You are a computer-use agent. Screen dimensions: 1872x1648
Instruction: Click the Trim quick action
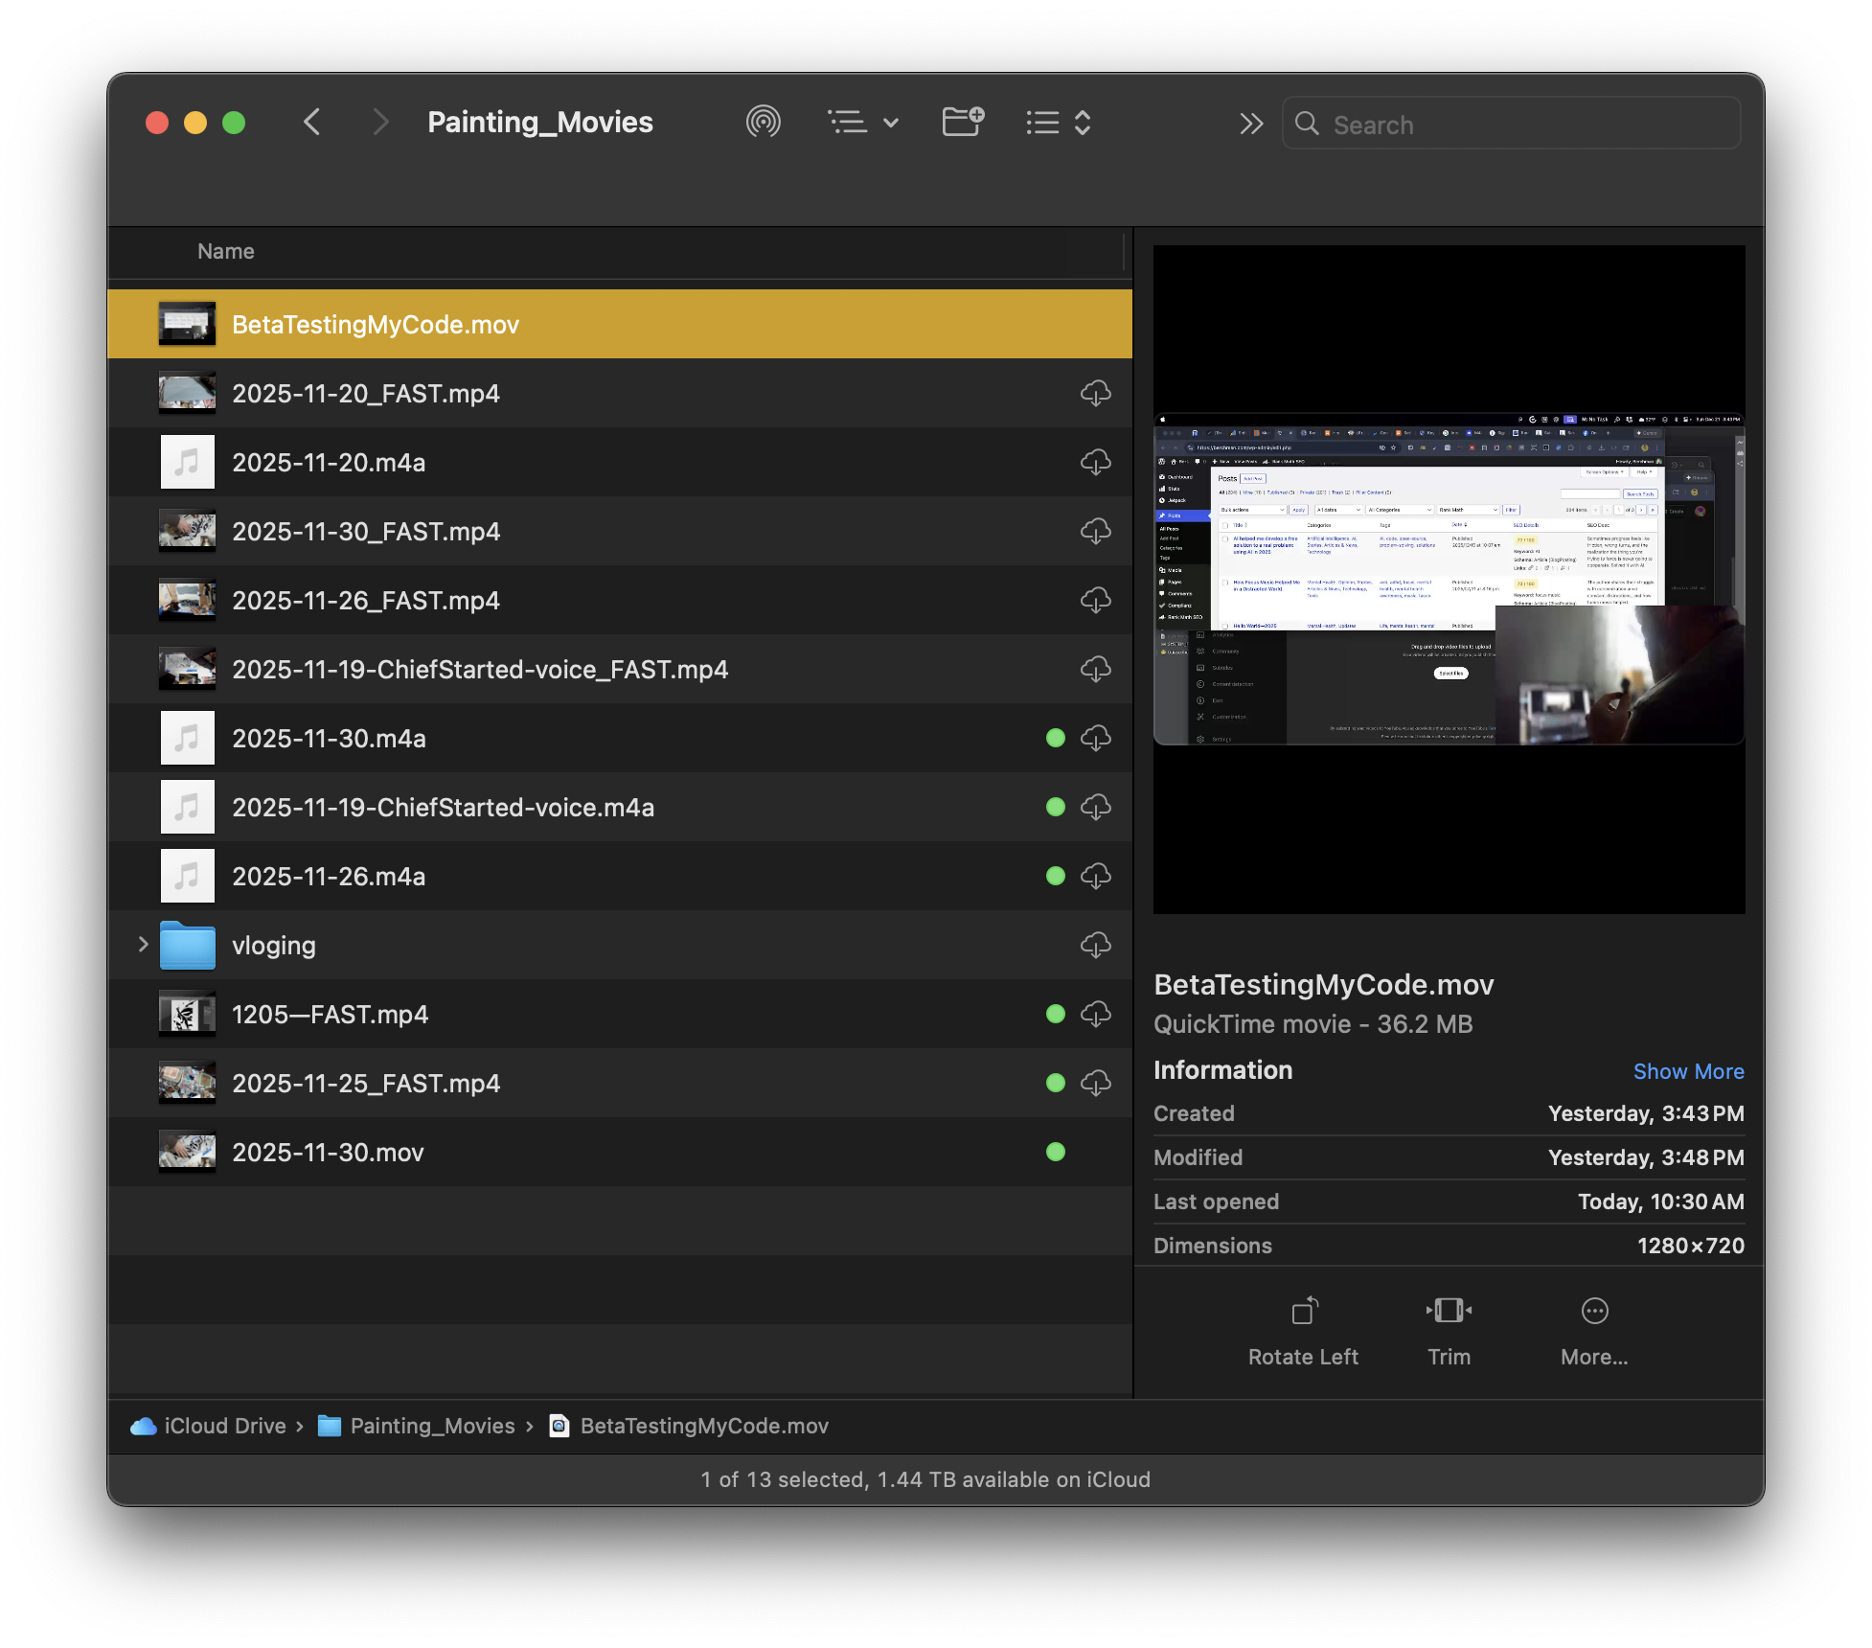[x=1449, y=1332]
